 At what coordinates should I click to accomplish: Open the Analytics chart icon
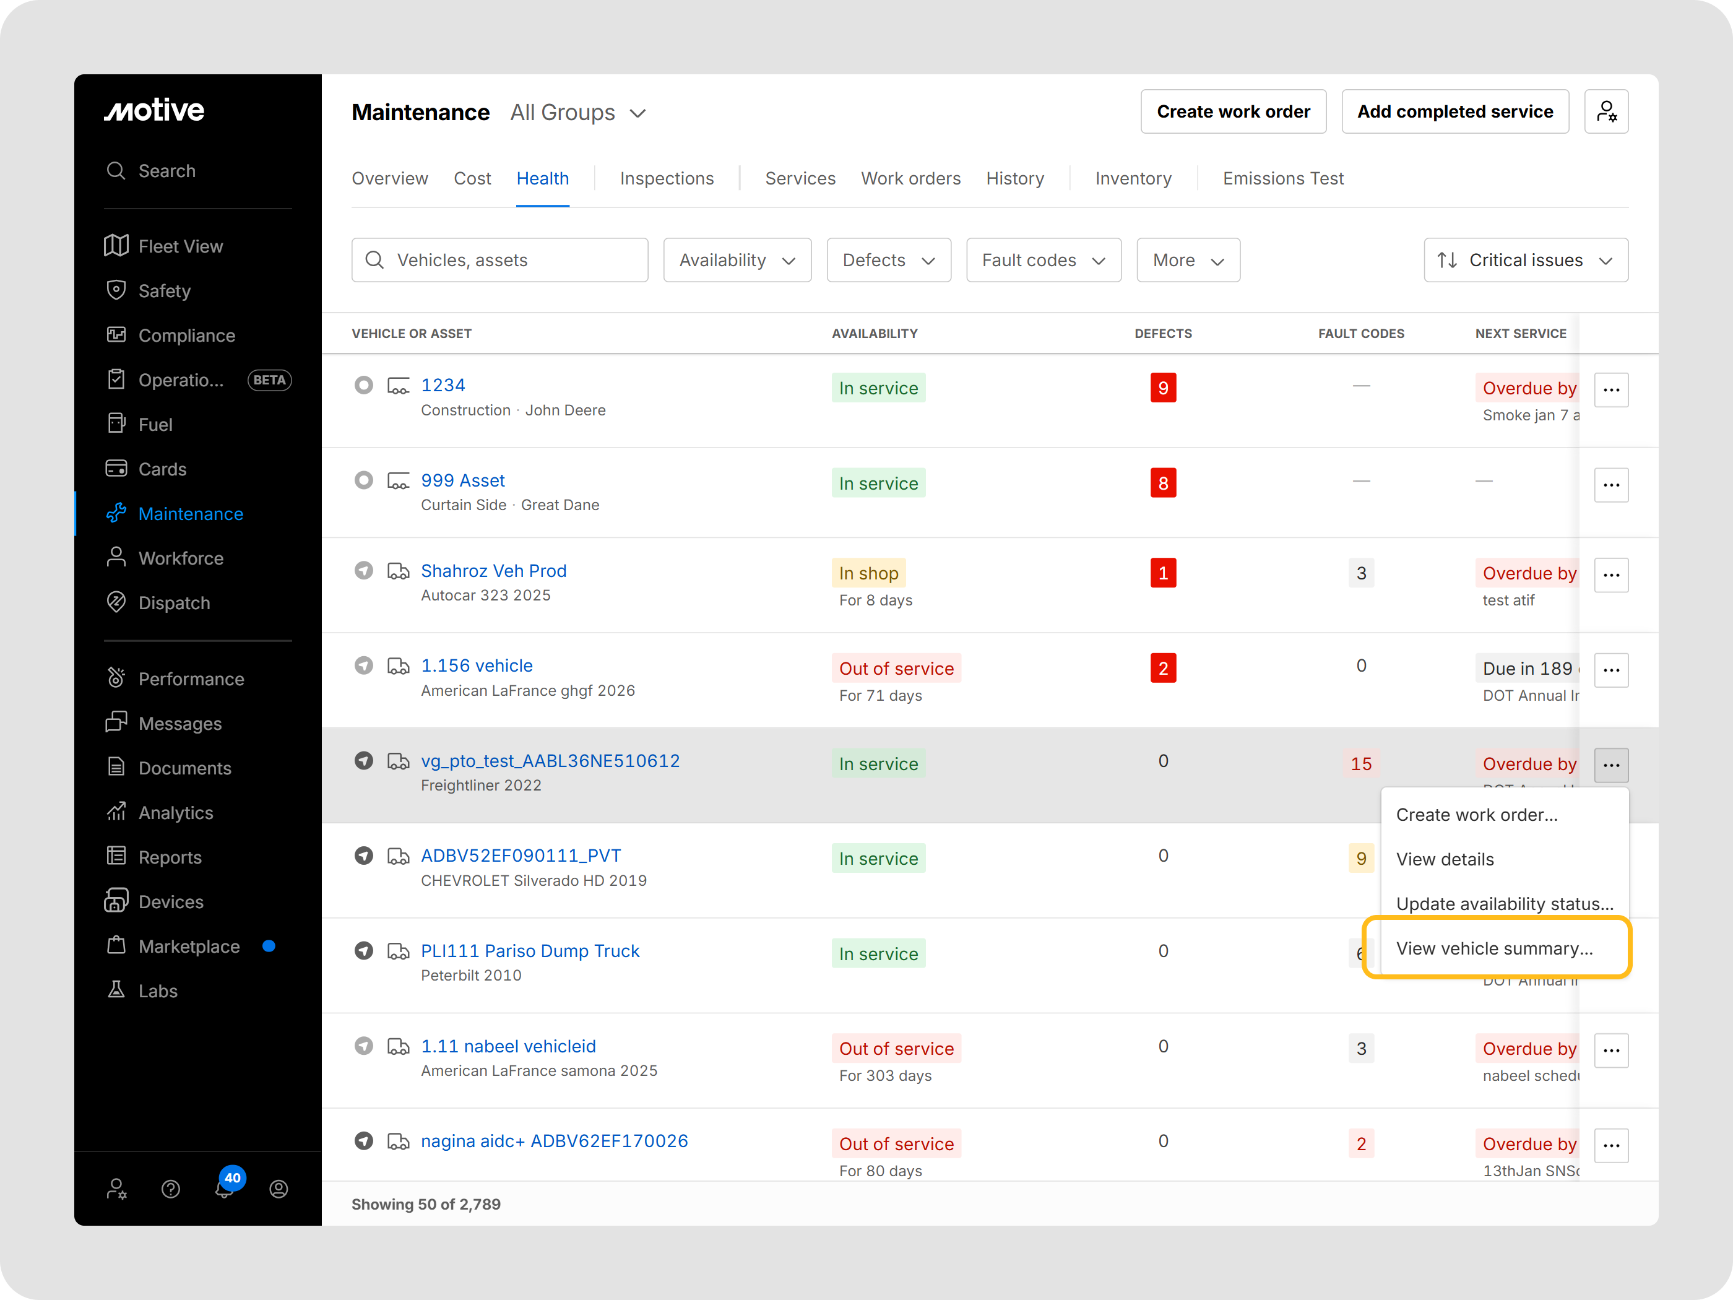116,812
